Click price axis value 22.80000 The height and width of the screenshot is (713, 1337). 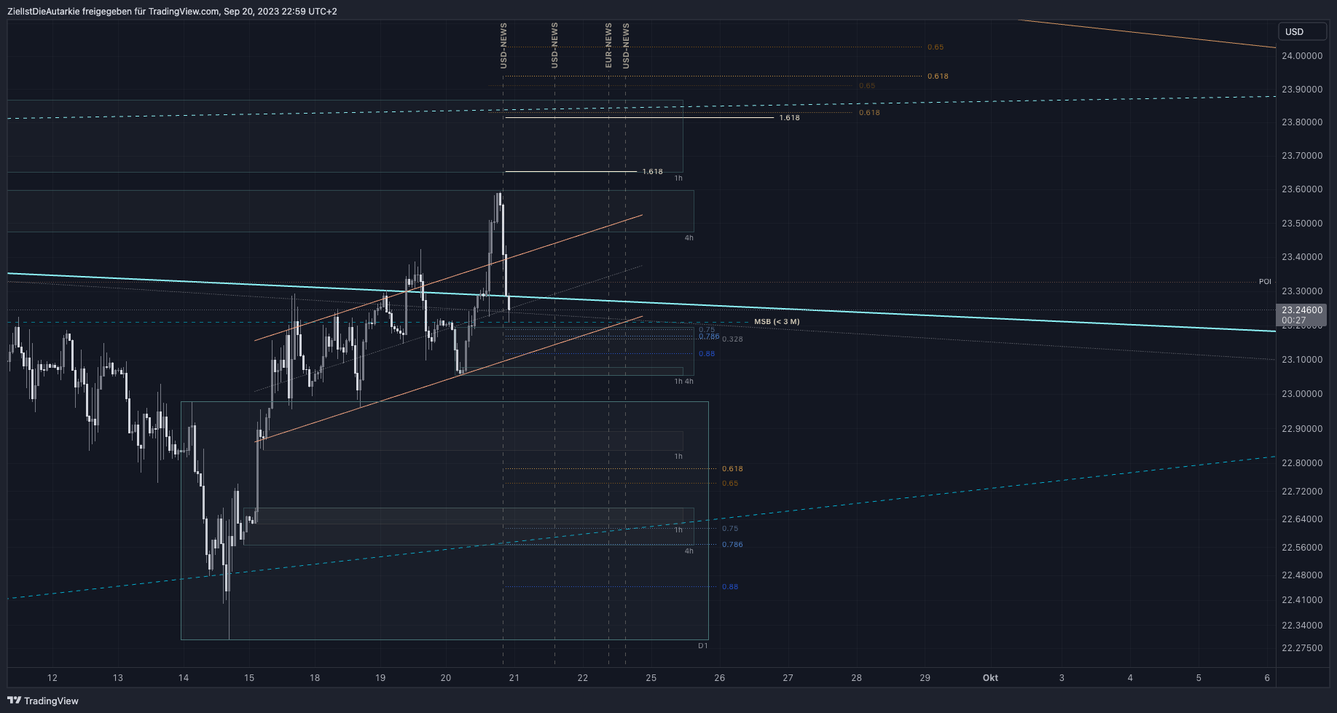point(1302,463)
